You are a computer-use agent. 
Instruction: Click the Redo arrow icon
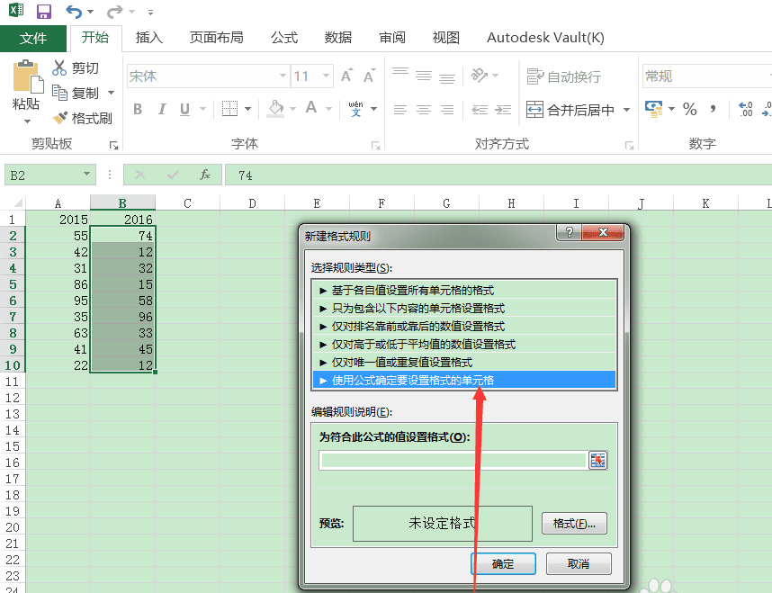[114, 12]
